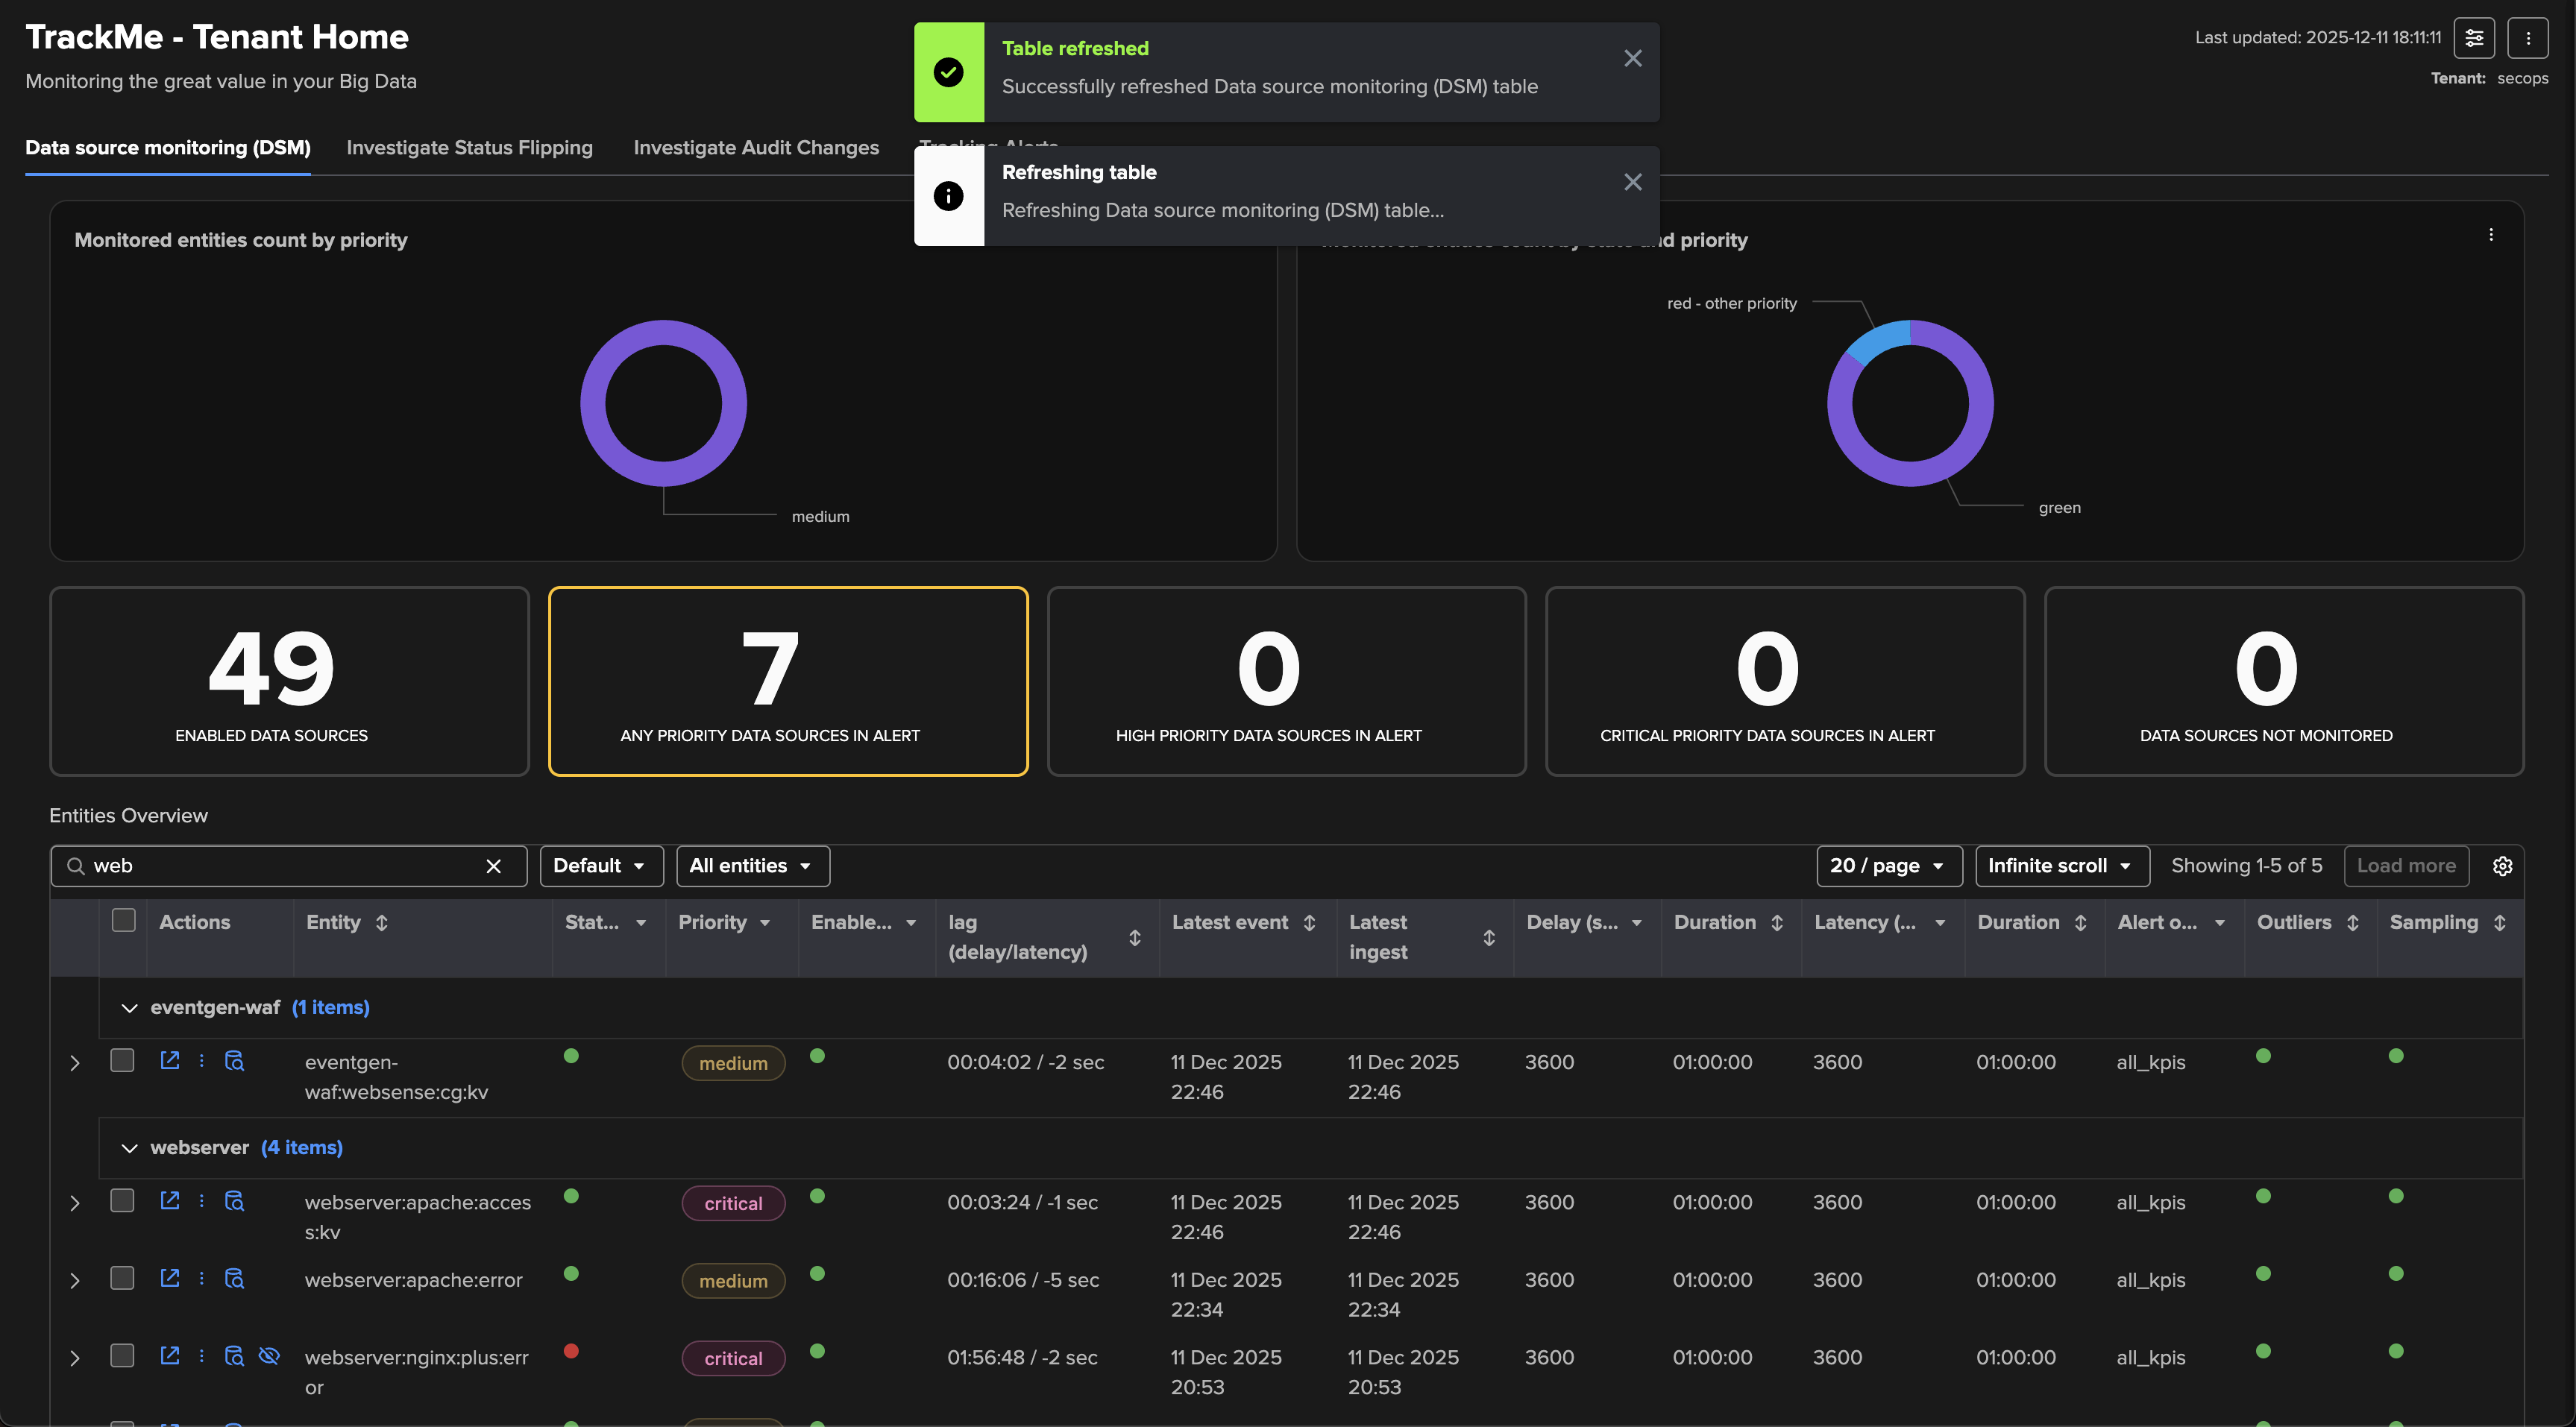The image size is (2576, 1427).
Task: Open the 20 / page dropdown
Action: [1888, 866]
